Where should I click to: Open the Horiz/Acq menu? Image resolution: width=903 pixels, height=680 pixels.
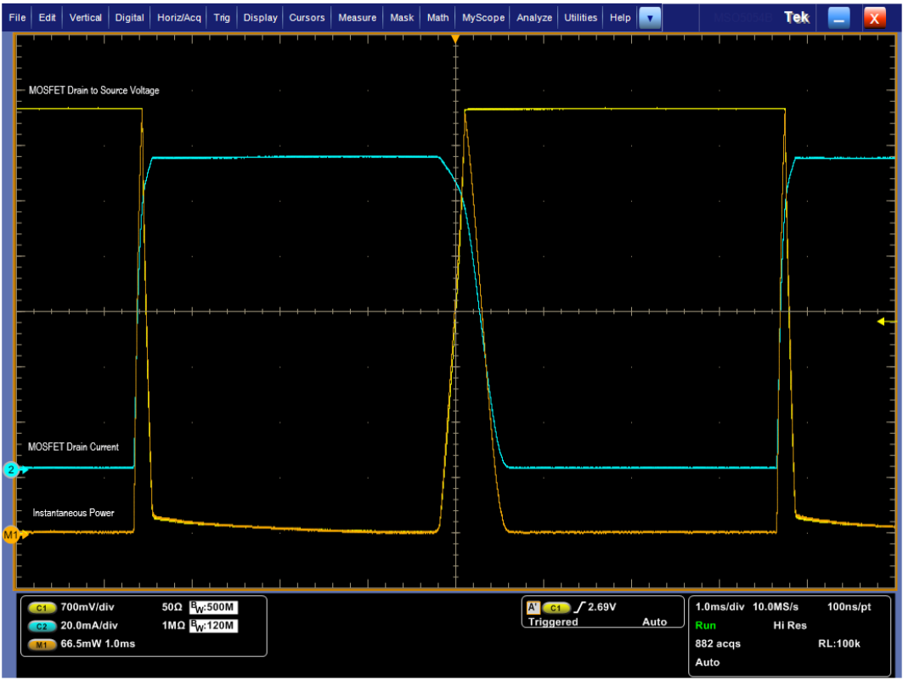point(178,17)
